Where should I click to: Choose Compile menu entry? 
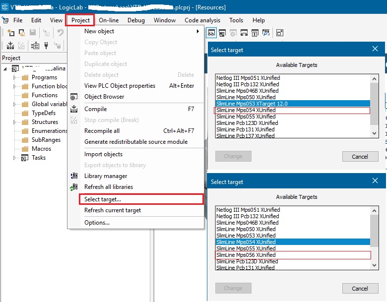pyautogui.click(x=136, y=109)
